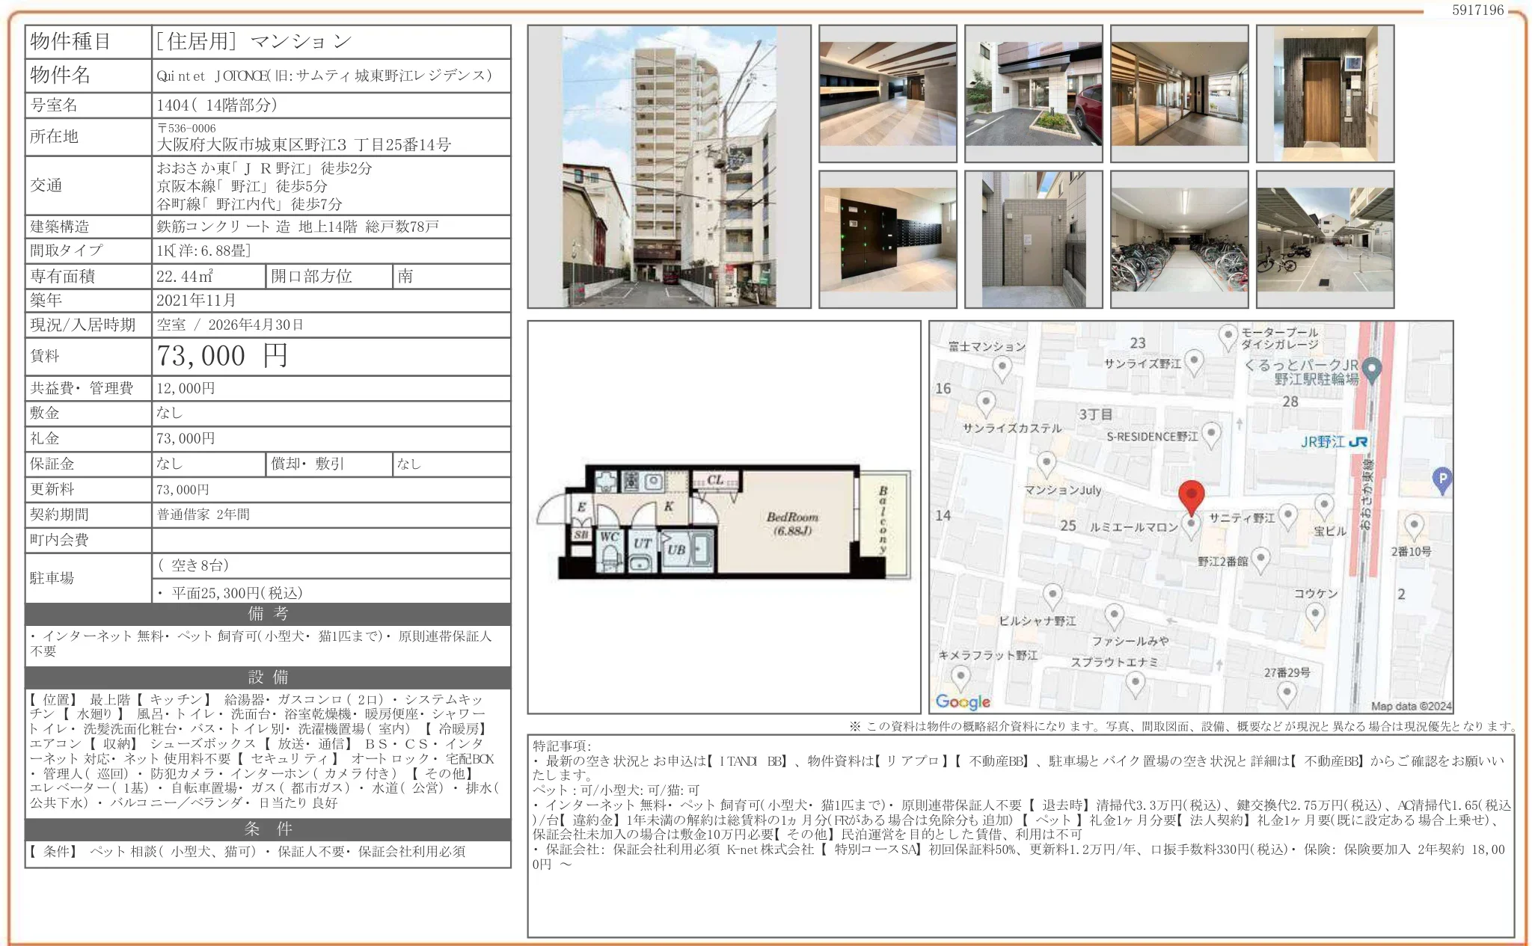Click the くるっとパークJR野江駅駐輪場 marker
This screenshot has width=1538, height=946.
pyautogui.click(x=1371, y=369)
